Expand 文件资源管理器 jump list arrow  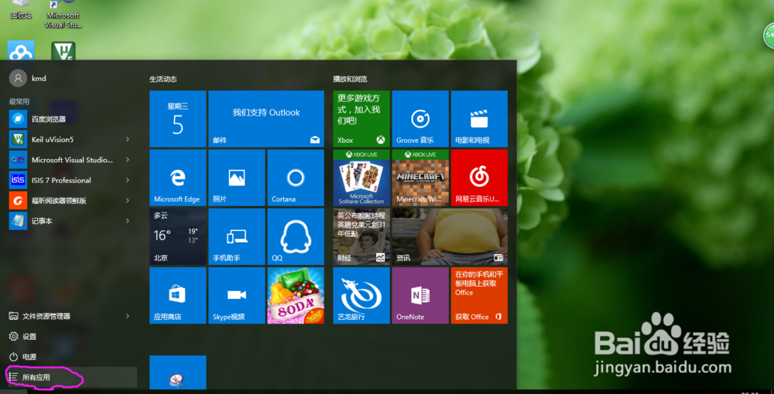(x=128, y=316)
